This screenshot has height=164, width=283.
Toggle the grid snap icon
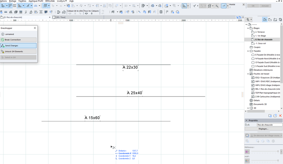pyautogui.click(x=36, y=6)
